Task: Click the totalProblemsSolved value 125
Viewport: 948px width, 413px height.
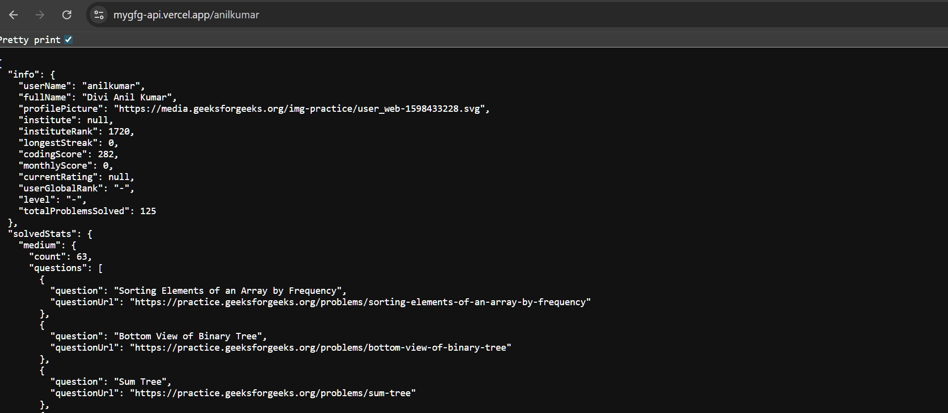Action: (148, 211)
